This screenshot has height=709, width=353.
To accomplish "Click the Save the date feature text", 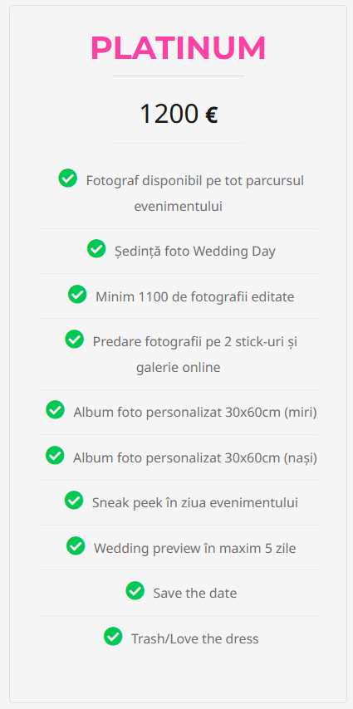I will 195,593.
